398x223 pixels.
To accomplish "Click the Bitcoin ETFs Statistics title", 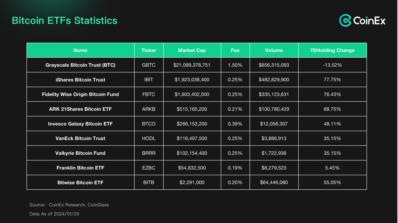I will point(65,21).
